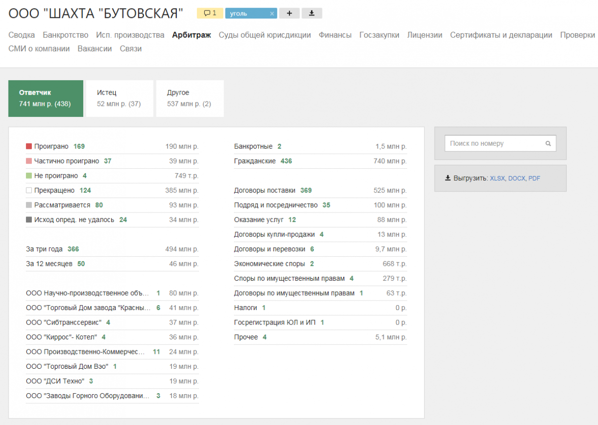Open Исп. производства section
The width and height of the screenshot is (598, 425).
131,35
